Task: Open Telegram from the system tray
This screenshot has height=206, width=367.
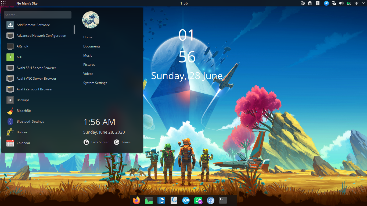Action: pyautogui.click(x=326, y=3)
